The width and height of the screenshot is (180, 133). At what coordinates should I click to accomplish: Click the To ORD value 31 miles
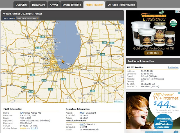(148, 84)
